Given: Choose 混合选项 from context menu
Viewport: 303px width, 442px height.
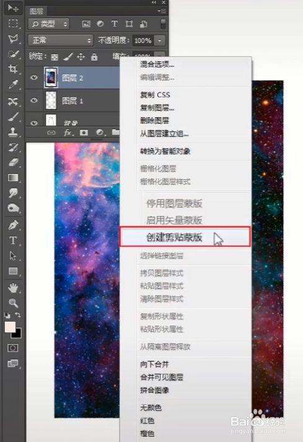Looking at the screenshot, I should coord(157,64).
